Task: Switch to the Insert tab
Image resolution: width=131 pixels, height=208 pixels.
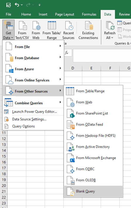Action: click(43, 14)
